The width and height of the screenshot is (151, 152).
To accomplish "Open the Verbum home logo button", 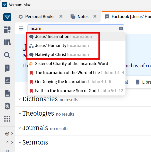I will 7,17.
